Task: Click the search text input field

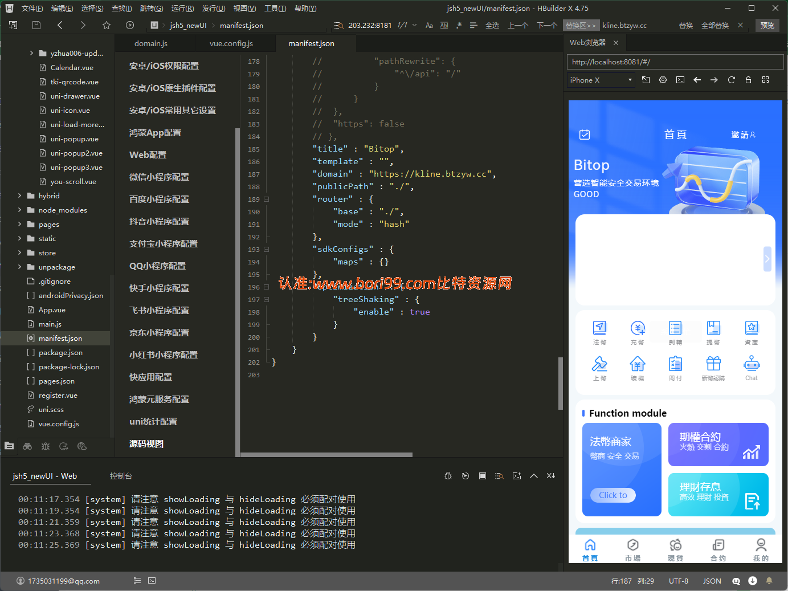Action: point(370,25)
